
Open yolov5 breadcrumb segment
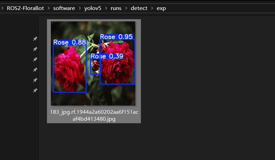click(x=93, y=8)
